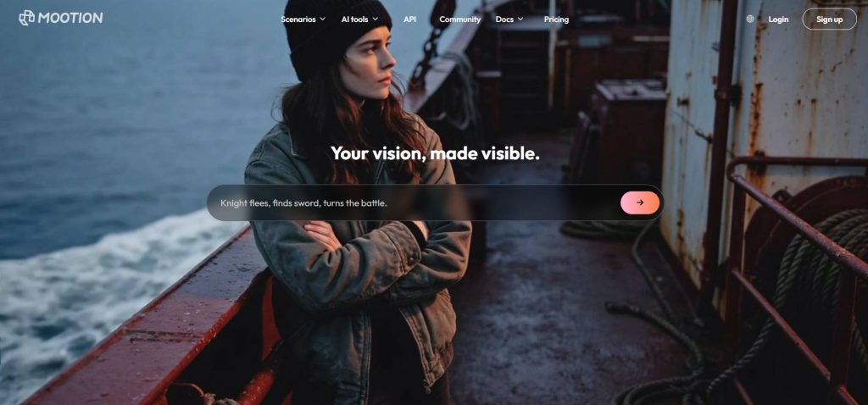This screenshot has height=405, width=868.
Task: Click the Mootion logo
Action: (x=61, y=19)
